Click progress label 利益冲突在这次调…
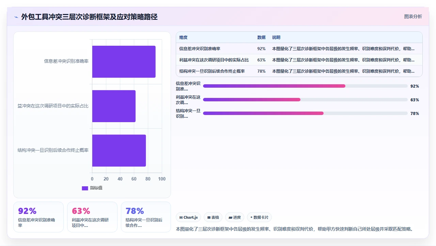 pyautogui.click(x=188, y=100)
